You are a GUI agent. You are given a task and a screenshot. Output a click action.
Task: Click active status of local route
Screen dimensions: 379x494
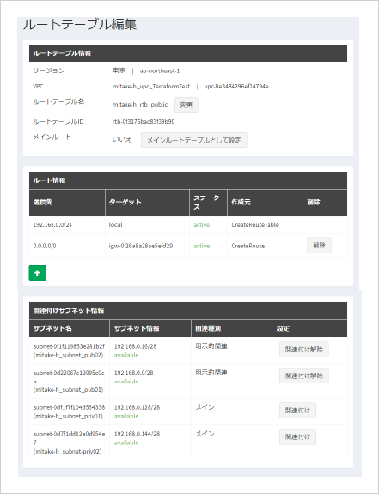[x=202, y=224]
